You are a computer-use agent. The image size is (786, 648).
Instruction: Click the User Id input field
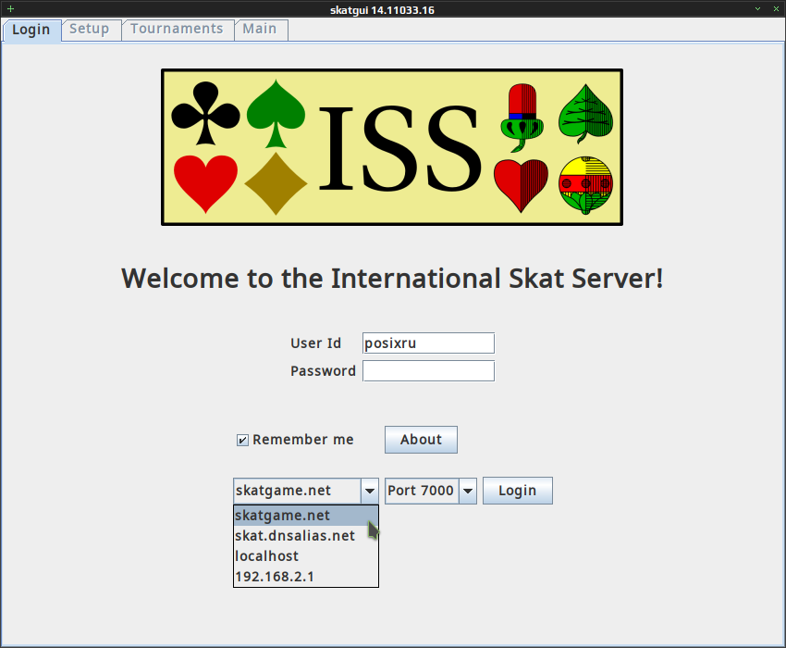click(428, 343)
